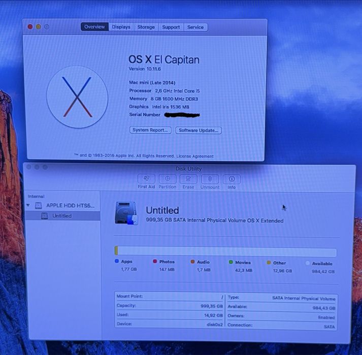The height and width of the screenshot is (355, 362).
Task: Click the disk usage bar
Action: [225, 251]
